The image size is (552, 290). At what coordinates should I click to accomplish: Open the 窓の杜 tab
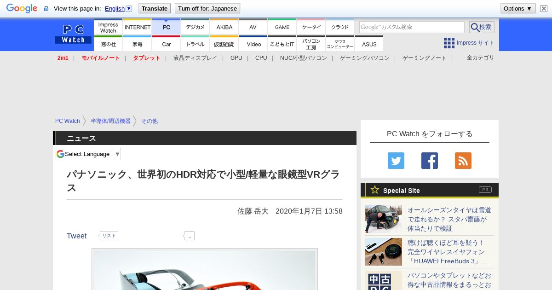(x=108, y=44)
